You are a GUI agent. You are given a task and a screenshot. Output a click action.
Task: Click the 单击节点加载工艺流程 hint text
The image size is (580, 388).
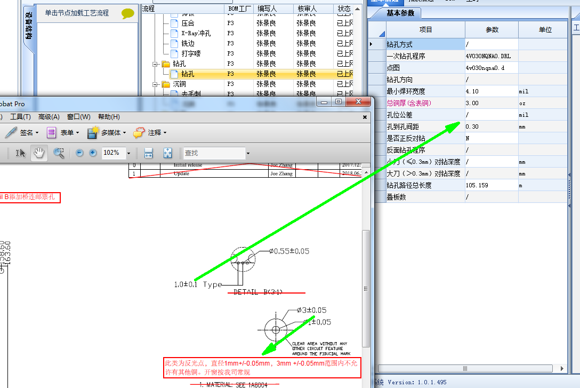point(77,13)
